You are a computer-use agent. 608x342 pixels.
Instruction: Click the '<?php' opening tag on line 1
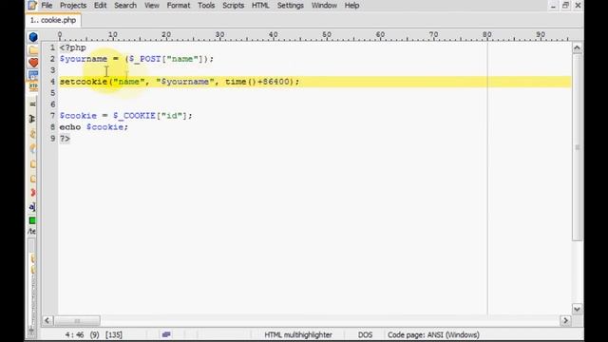click(x=73, y=48)
